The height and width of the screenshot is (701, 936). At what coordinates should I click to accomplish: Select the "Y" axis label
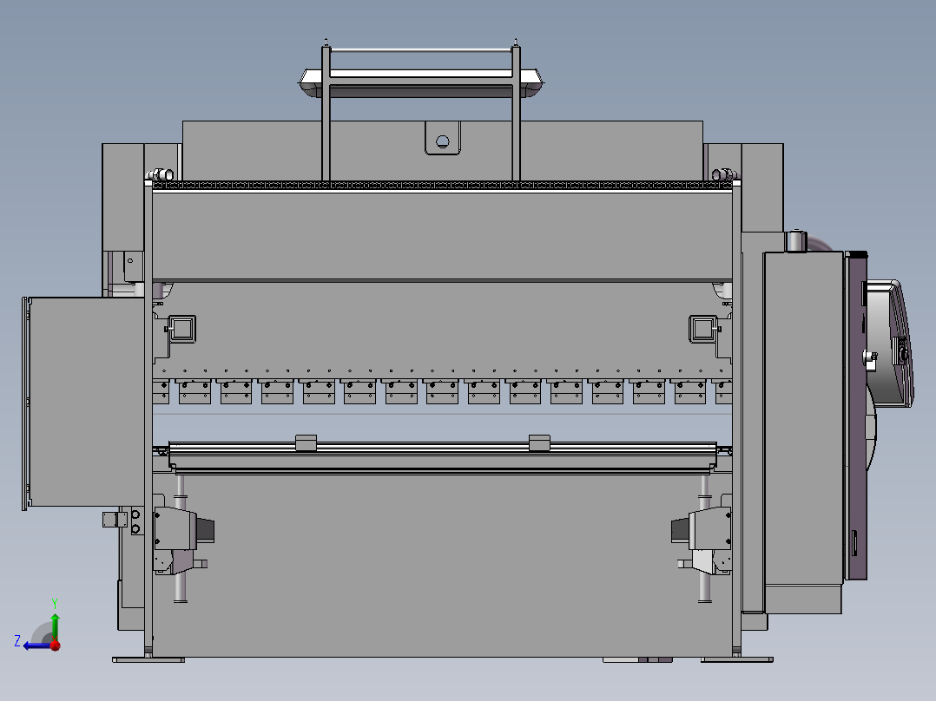pos(55,603)
